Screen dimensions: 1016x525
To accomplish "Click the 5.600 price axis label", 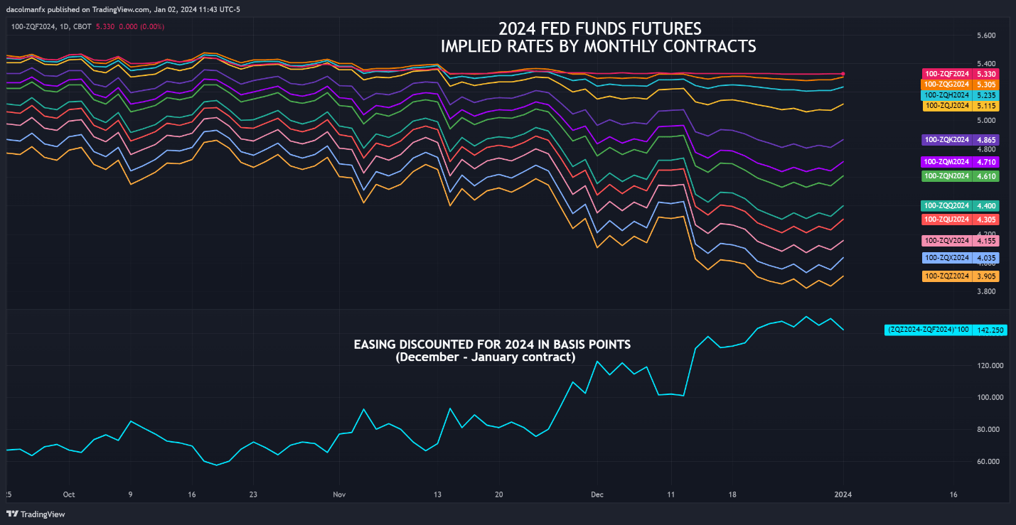I will 985,36.
